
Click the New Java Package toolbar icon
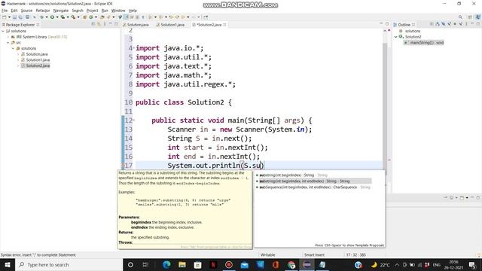[x=84, y=17]
